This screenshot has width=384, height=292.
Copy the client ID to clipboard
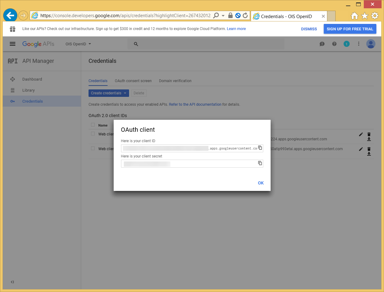(260, 148)
